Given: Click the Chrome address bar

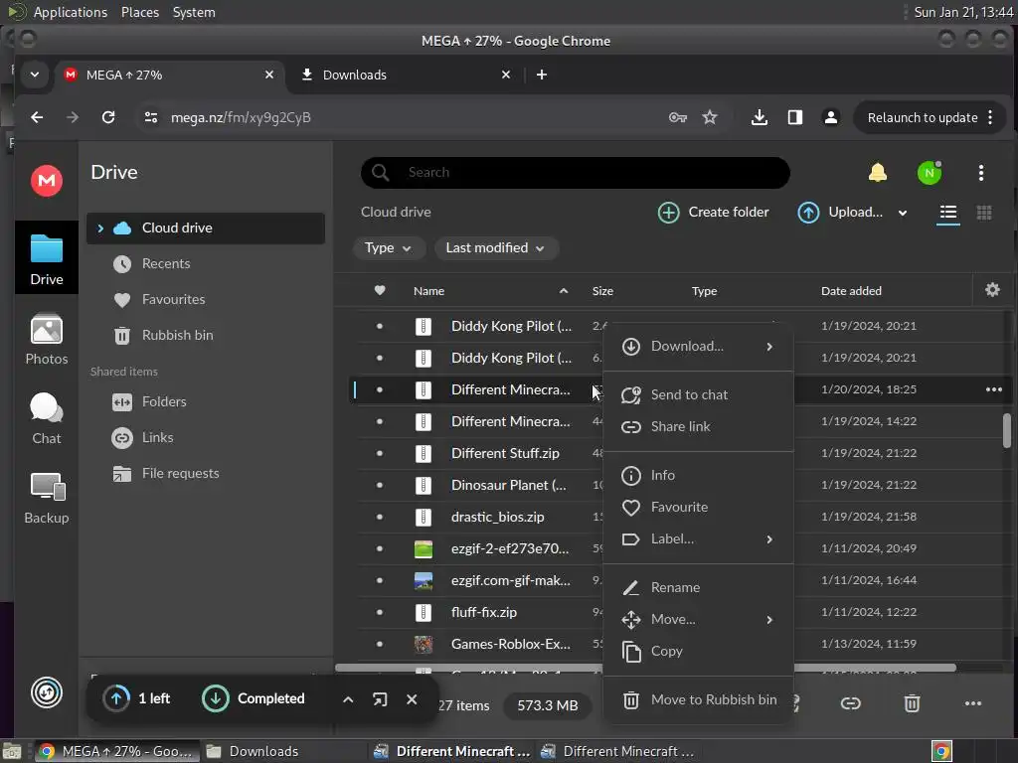Looking at the screenshot, I should point(403,117).
